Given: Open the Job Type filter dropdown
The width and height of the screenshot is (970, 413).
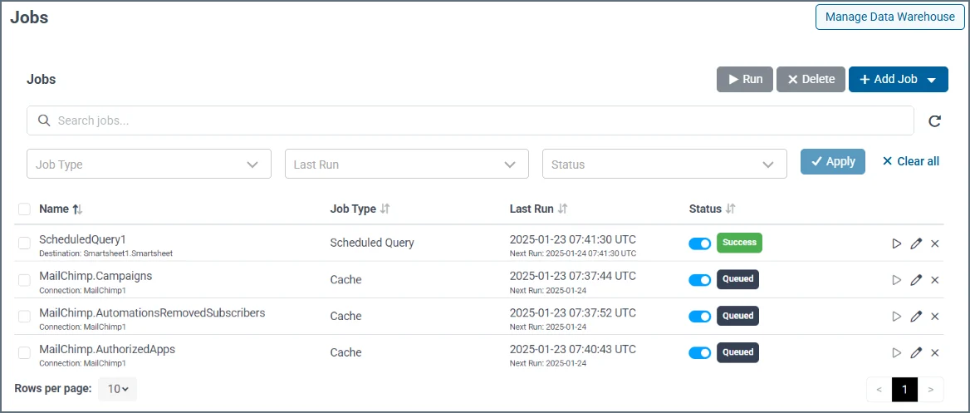Looking at the screenshot, I should click(149, 164).
